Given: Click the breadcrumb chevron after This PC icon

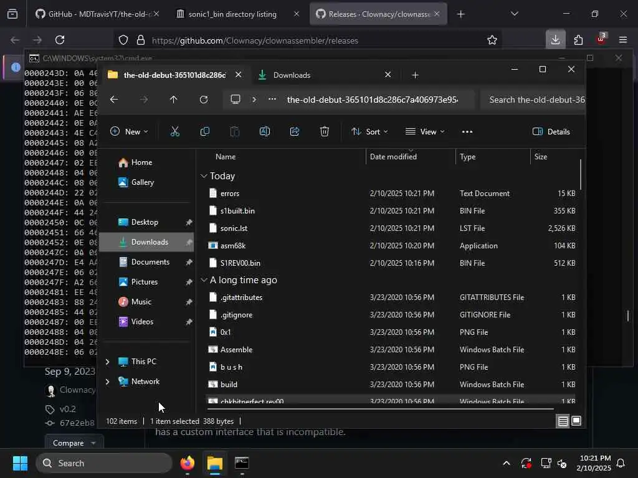Looking at the screenshot, I should 254,99.
